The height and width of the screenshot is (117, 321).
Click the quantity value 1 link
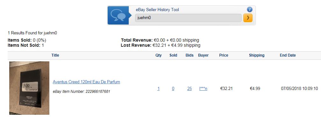[x=159, y=89]
